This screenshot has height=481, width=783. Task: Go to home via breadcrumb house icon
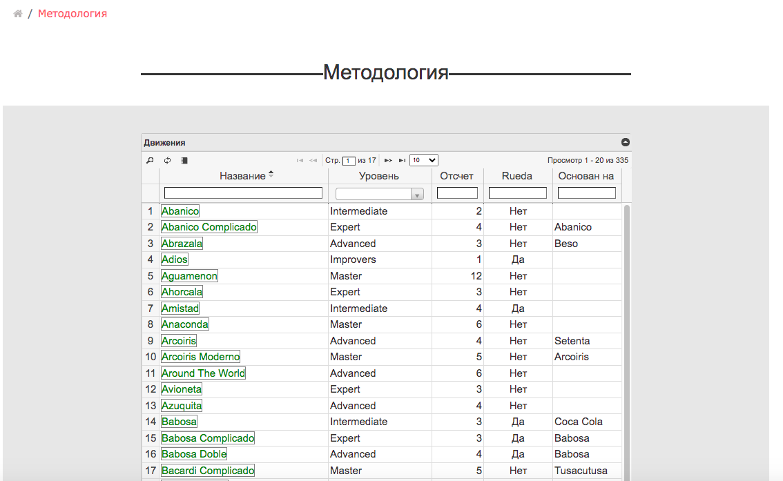click(18, 14)
